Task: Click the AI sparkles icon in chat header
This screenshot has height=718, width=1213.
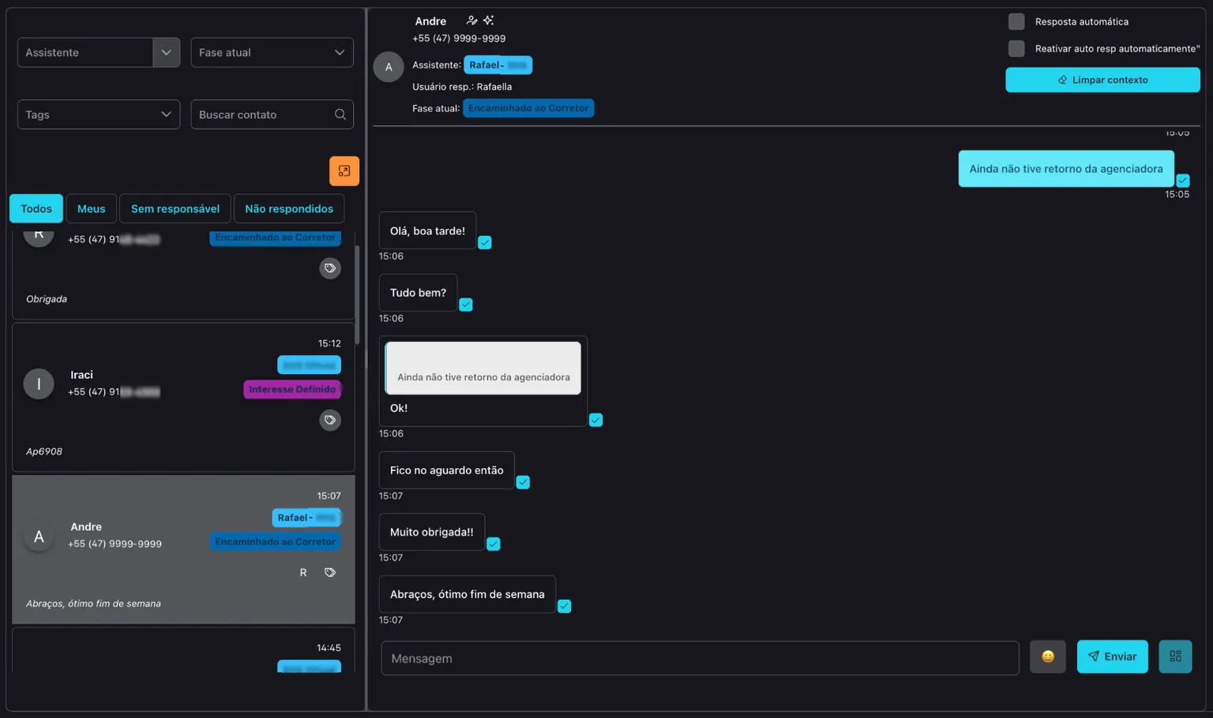Action: 488,21
